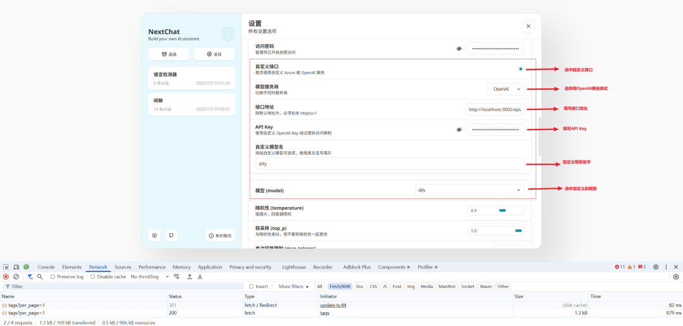Open network conditions wifi icon

point(176,276)
